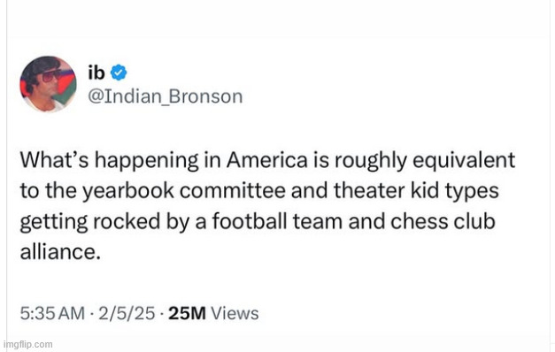Click the imgflip.com watermark

(28, 345)
